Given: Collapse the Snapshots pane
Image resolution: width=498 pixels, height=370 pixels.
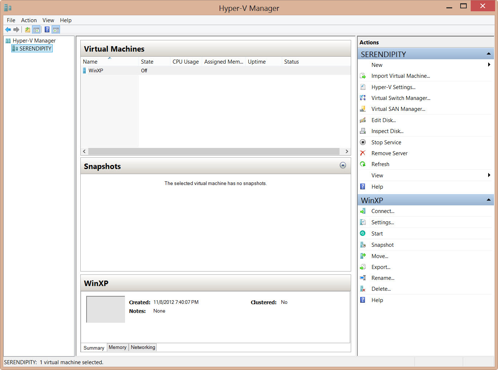Looking at the screenshot, I should point(343,165).
